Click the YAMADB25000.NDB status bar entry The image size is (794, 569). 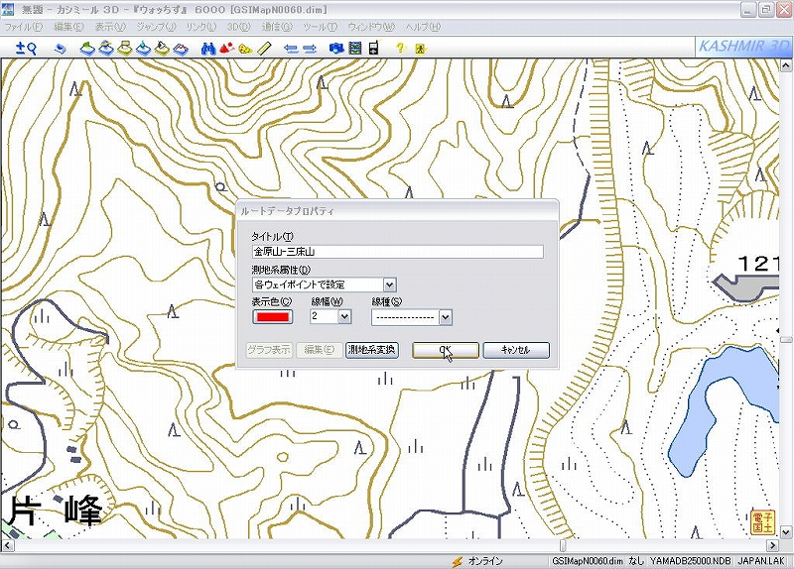[x=691, y=561]
